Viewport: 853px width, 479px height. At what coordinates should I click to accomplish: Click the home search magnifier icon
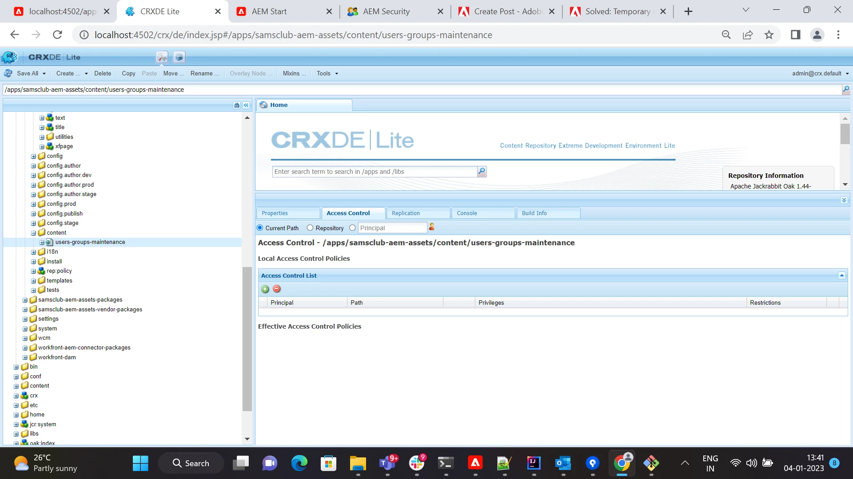point(482,172)
